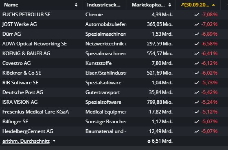Click Klöckner & Co SE market cap value

160,73
